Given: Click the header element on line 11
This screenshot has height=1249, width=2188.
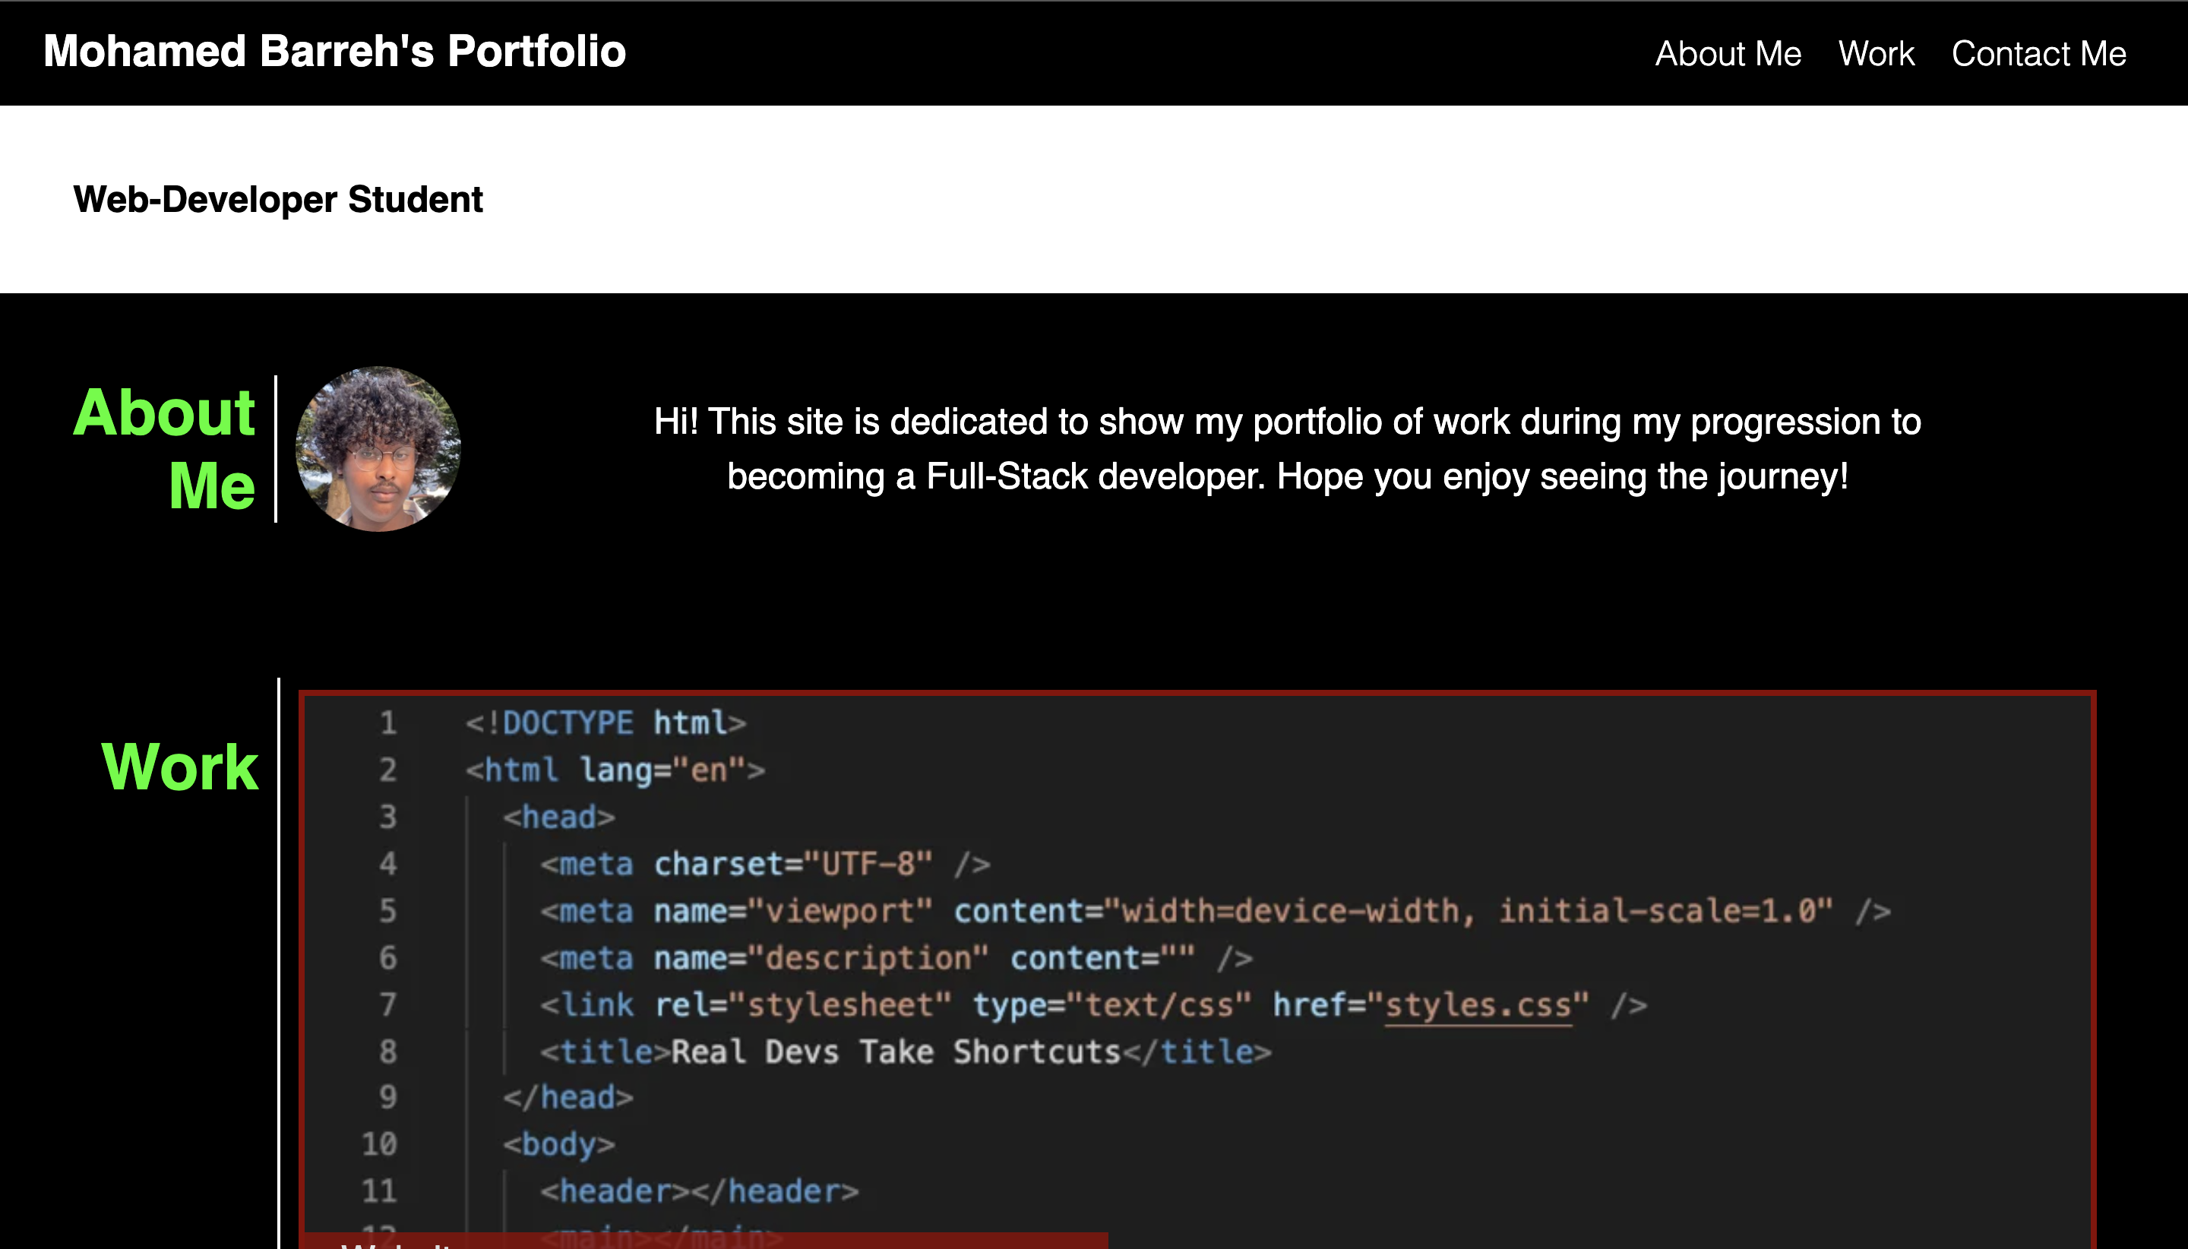Looking at the screenshot, I should (698, 1190).
